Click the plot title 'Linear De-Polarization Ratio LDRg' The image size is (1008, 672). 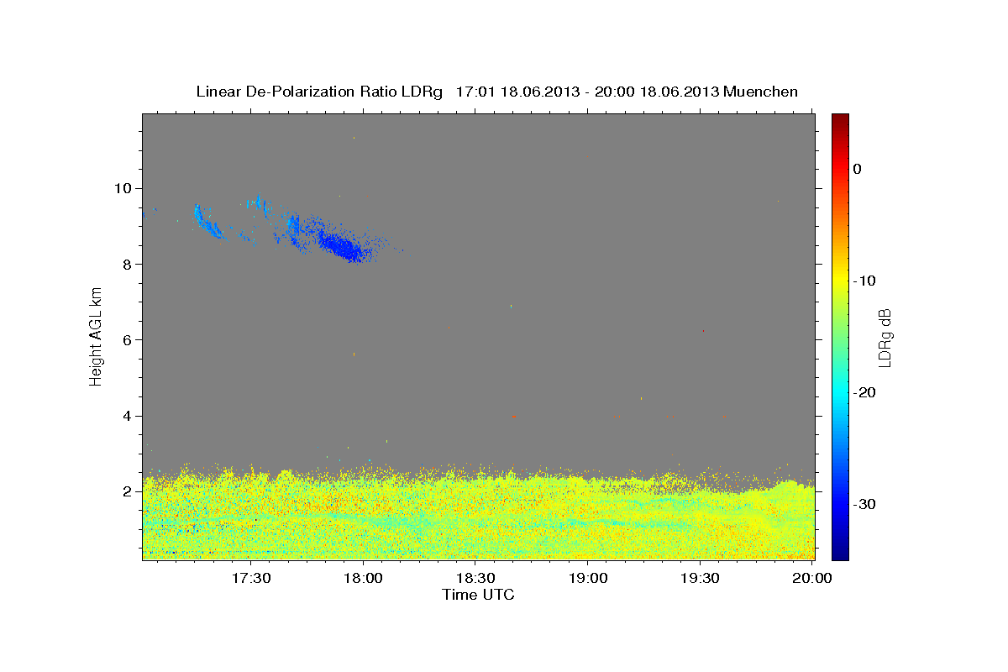point(319,92)
